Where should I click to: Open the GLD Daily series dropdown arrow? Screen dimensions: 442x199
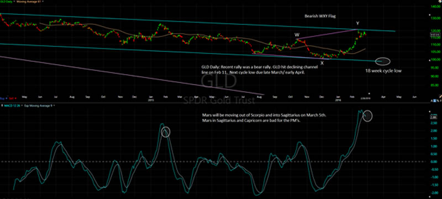pos(14,2)
